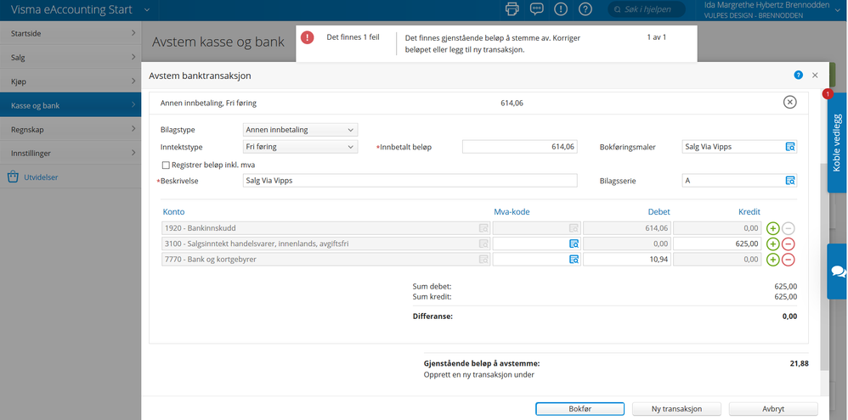This screenshot has width=848, height=420.
Task: Click the printer icon in top bar
Action: coord(512,9)
